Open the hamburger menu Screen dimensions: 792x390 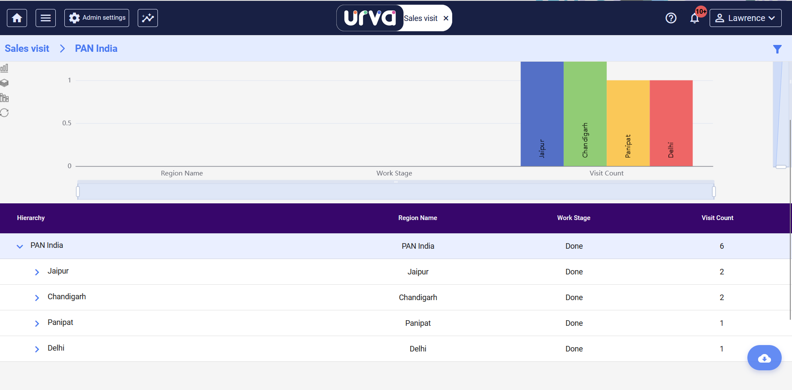click(45, 18)
